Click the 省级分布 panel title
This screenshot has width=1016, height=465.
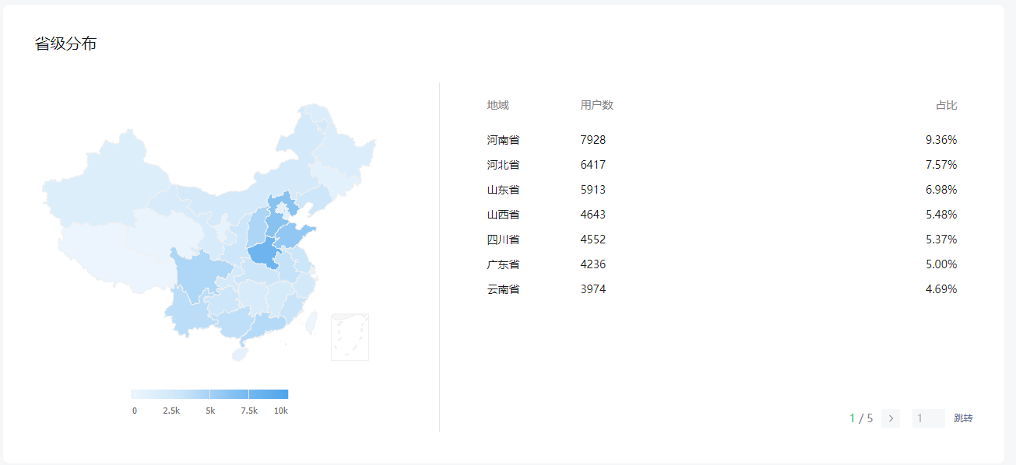[x=65, y=44]
